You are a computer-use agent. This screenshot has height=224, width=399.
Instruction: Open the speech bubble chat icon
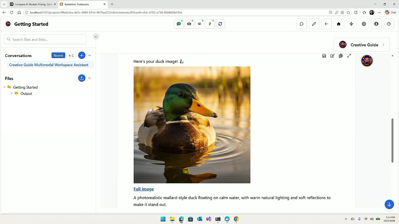(x=301, y=24)
